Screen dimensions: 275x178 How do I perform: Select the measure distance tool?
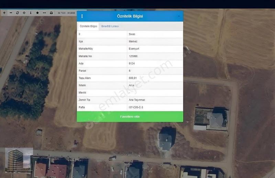pyautogui.click(x=44, y=13)
